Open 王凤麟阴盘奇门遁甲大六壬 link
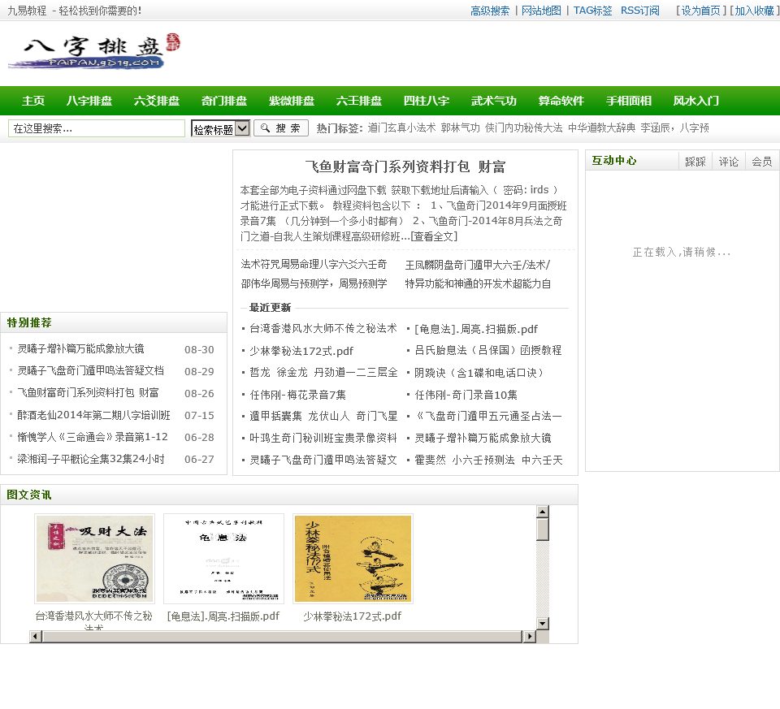This screenshot has width=780, height=709. tap(478, 265)
